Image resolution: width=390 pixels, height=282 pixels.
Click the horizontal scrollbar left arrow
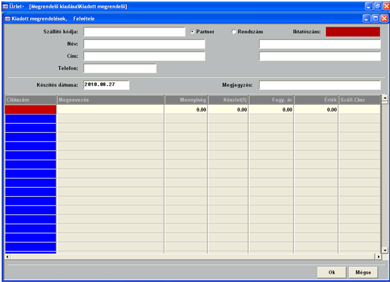pos(8,257)
